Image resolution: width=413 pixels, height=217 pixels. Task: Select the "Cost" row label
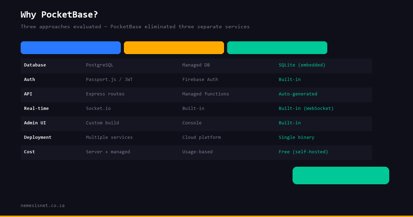[30, 152]
